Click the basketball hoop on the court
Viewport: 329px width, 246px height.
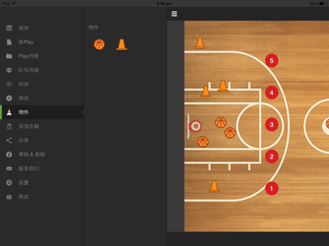coord(195,126)
